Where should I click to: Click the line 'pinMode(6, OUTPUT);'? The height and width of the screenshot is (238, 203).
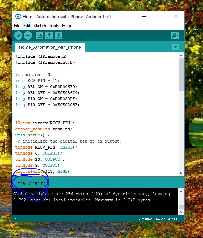click(x=39, y=153)
